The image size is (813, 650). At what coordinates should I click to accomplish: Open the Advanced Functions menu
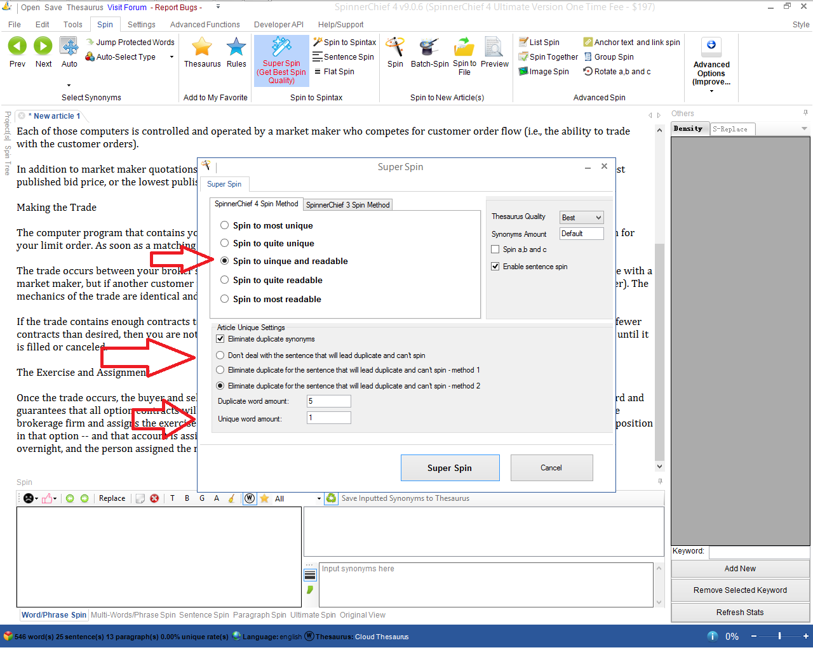[x=205, y=25]
